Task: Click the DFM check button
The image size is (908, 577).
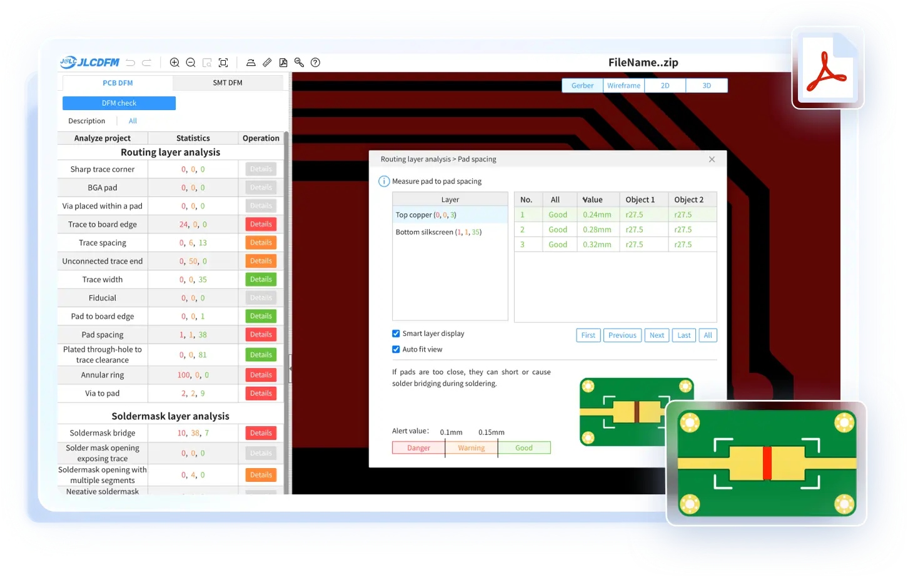Action: (119, 103)
